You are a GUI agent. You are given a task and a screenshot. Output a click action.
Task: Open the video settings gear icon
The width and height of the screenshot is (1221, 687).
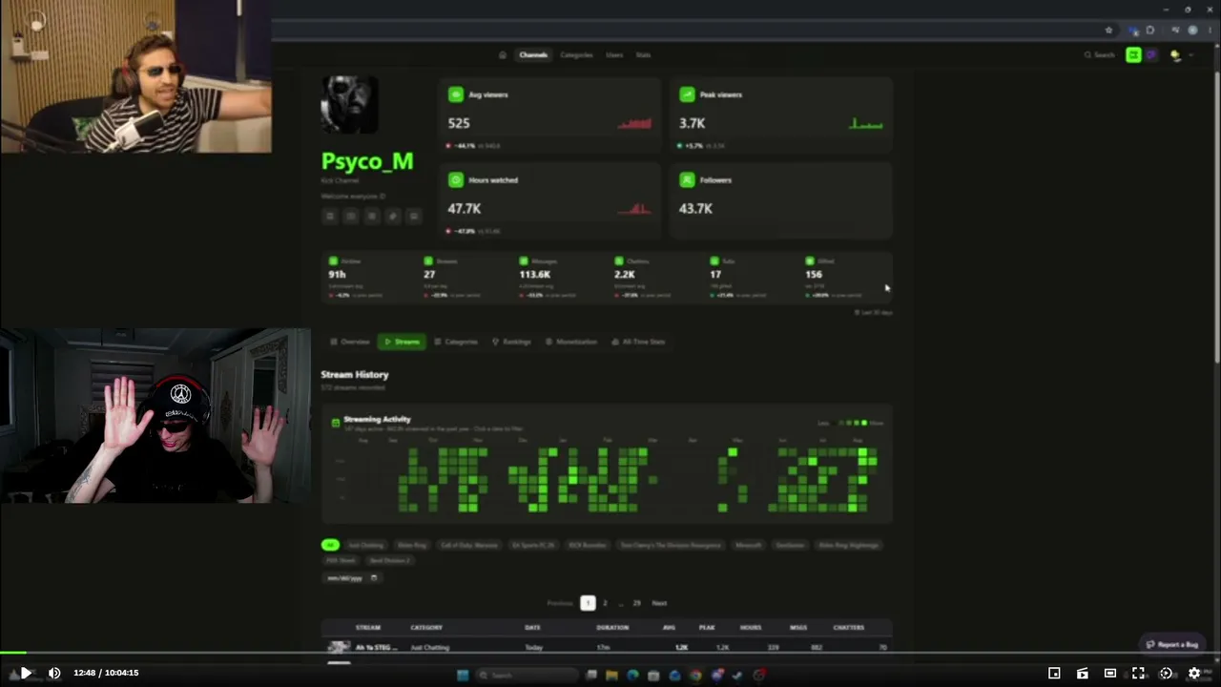pyautogui.click(x=1193, y=673)
